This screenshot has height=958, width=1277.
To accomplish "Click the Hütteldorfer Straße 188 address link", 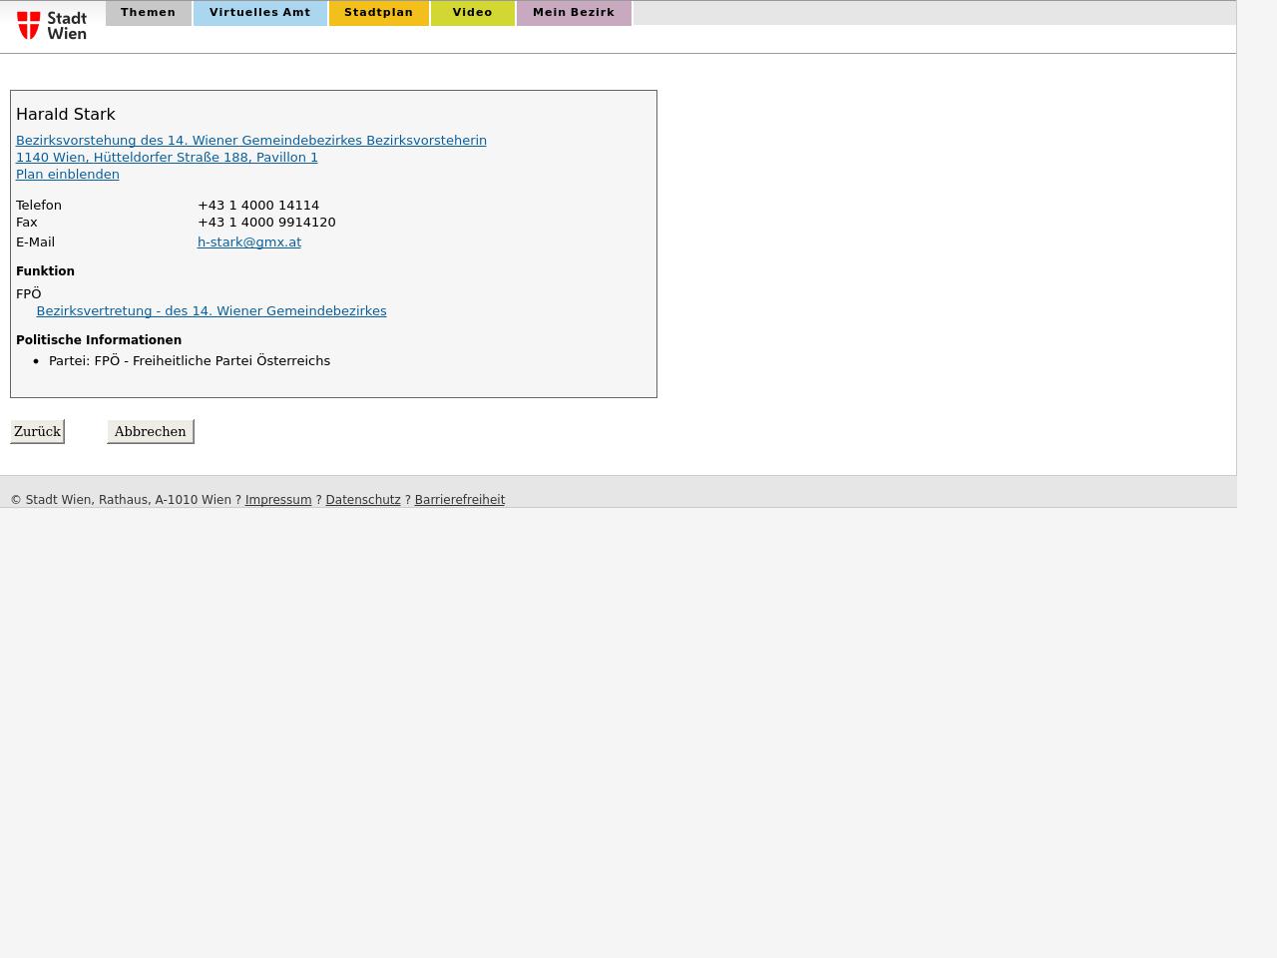I will [x=167, y=158].
